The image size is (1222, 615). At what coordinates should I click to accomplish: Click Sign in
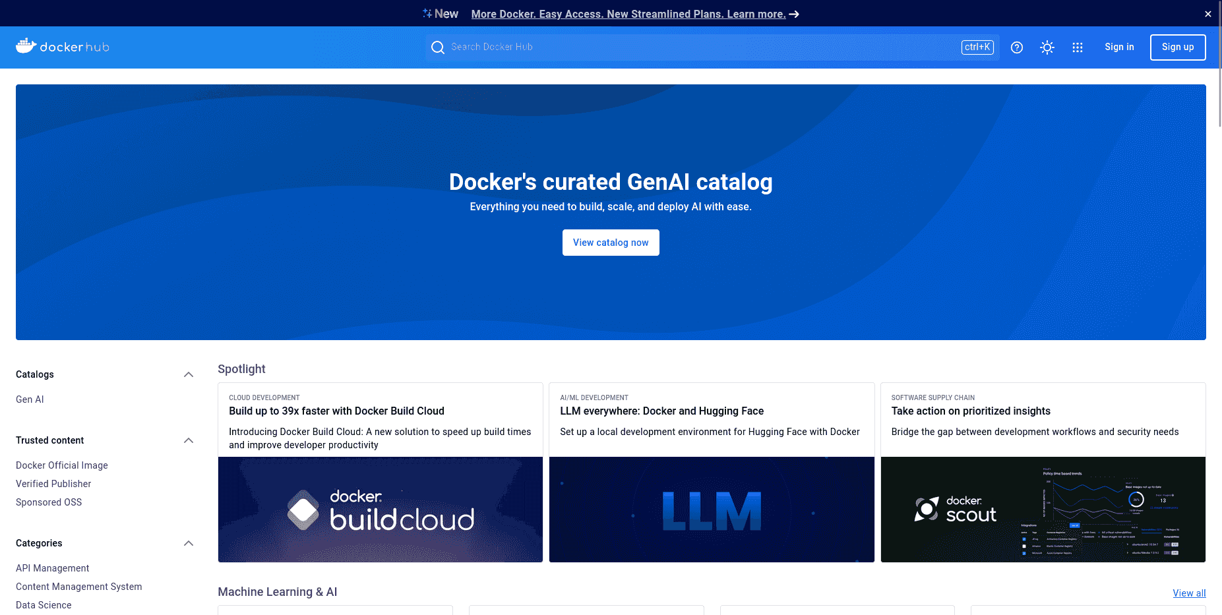pos(1120,47)
